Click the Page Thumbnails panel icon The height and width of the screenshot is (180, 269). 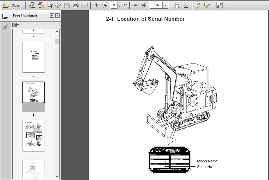pyautogui.click(x=5, y=15)
